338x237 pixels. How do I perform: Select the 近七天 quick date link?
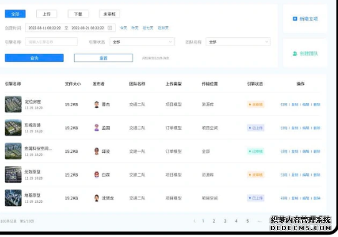click(148, 28)
